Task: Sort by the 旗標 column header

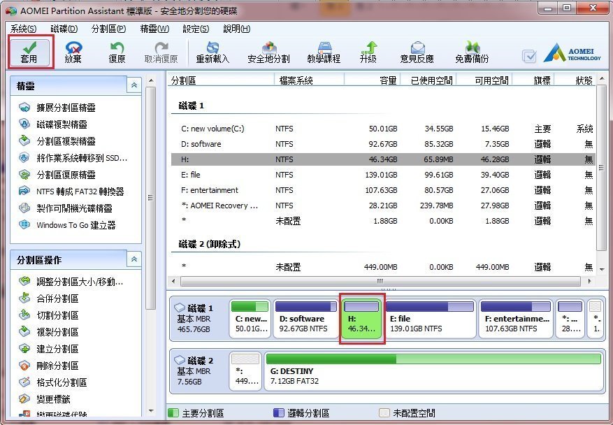Action: click(533, 80)
